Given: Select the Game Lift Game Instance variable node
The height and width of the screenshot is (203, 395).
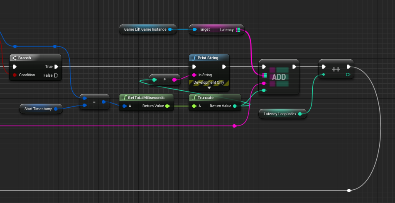Looking at the screenshot, I should click(145, 29).
